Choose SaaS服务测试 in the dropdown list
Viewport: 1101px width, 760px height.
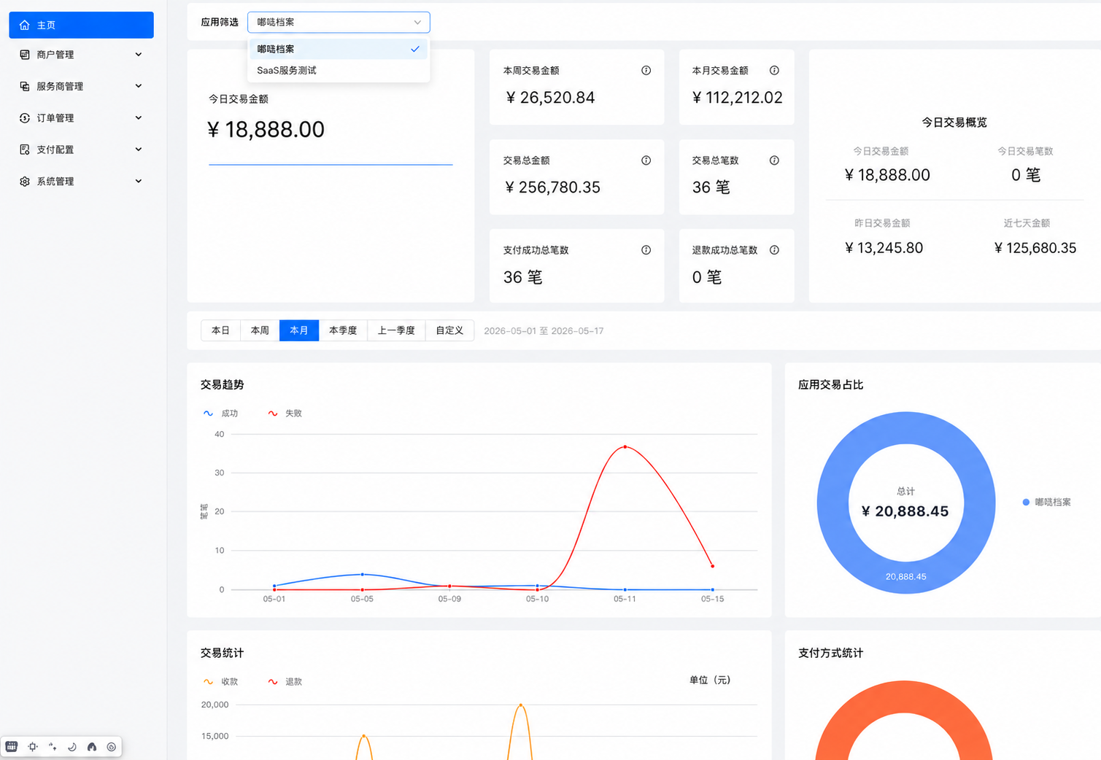click(x=339, y=71)
